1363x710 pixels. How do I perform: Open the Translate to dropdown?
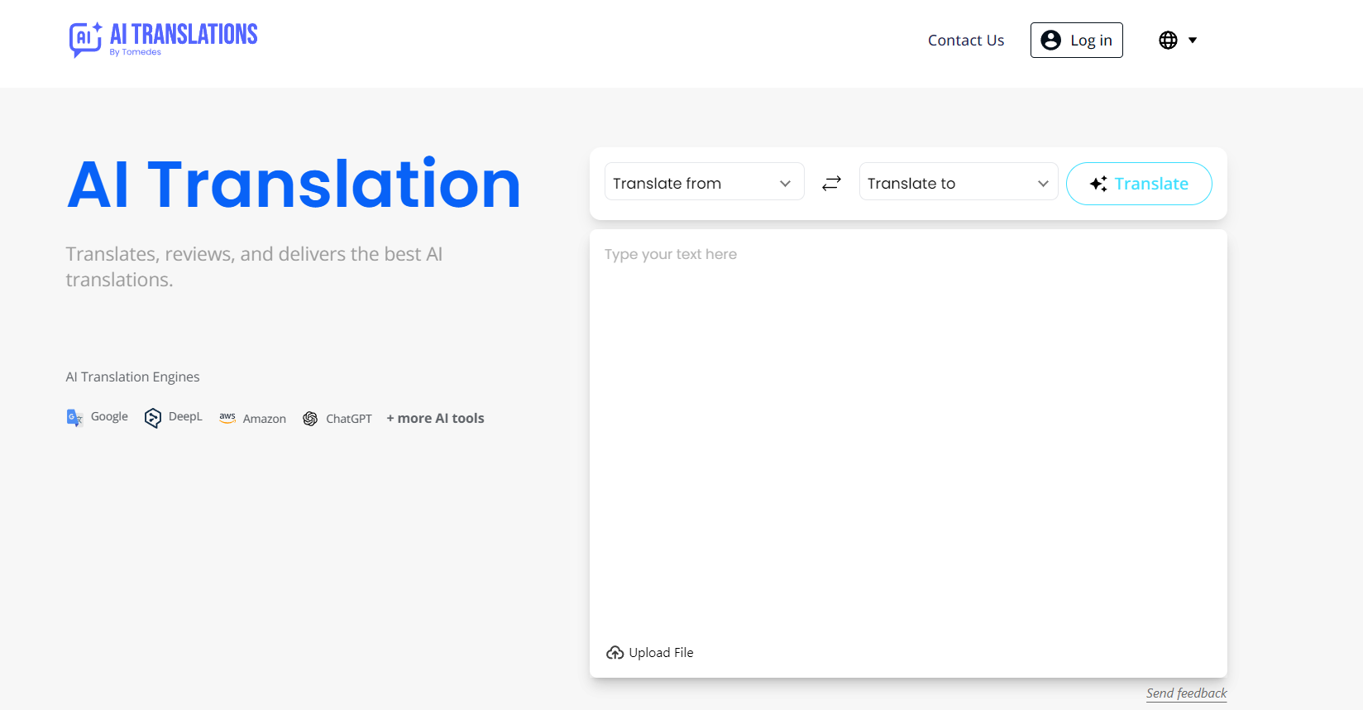coord(958,182)
